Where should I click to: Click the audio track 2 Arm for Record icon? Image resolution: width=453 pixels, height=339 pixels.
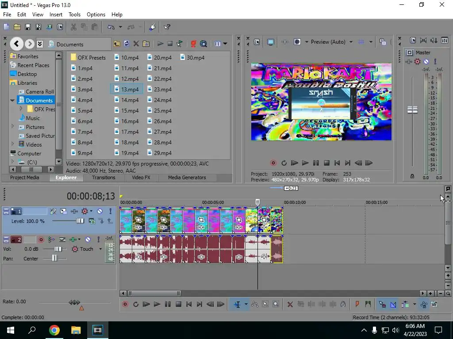(41, 240)
